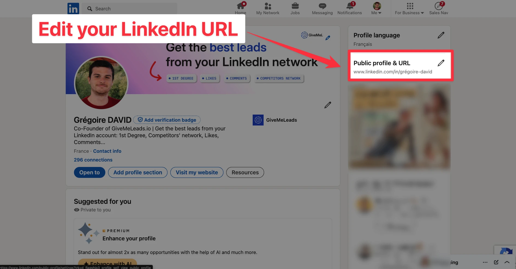Viewport: 516px width, 269px height.
Task: Click the Profile language heading
Action: [377, 35]
